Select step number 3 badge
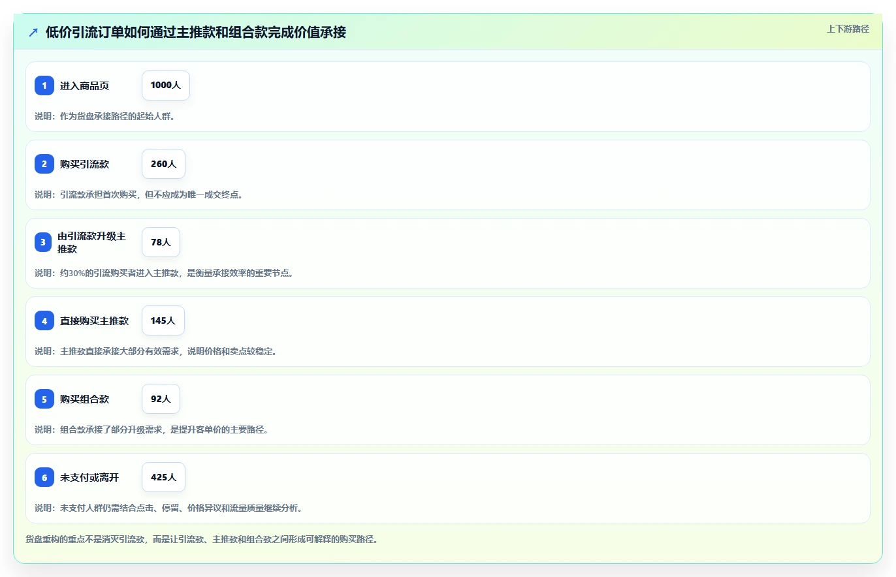896x577 pixels. tap(43, 242)
